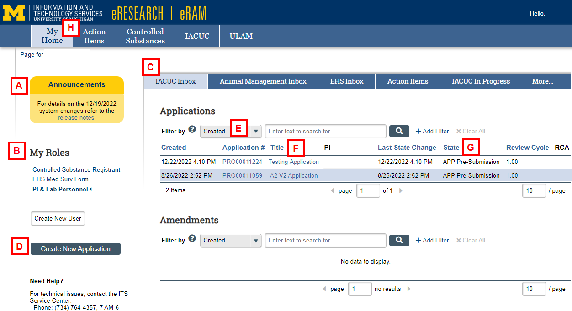The height and width of the screenshot is (311, 572).
Task: Click the Amendments search magnifier button
Action: tap(399, 240)
